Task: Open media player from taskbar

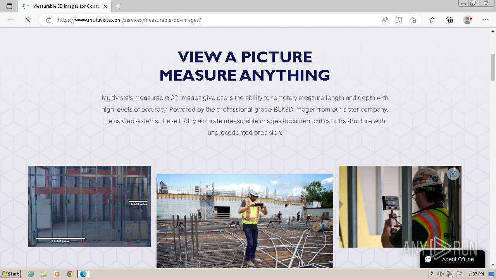Action: coord(57,274)
